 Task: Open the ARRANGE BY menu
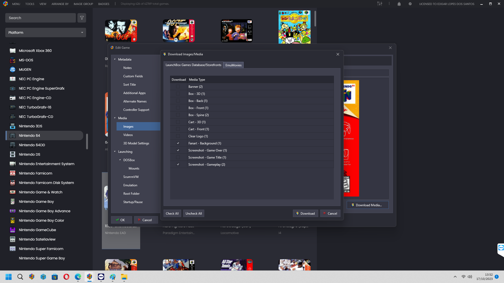[60, 4]
